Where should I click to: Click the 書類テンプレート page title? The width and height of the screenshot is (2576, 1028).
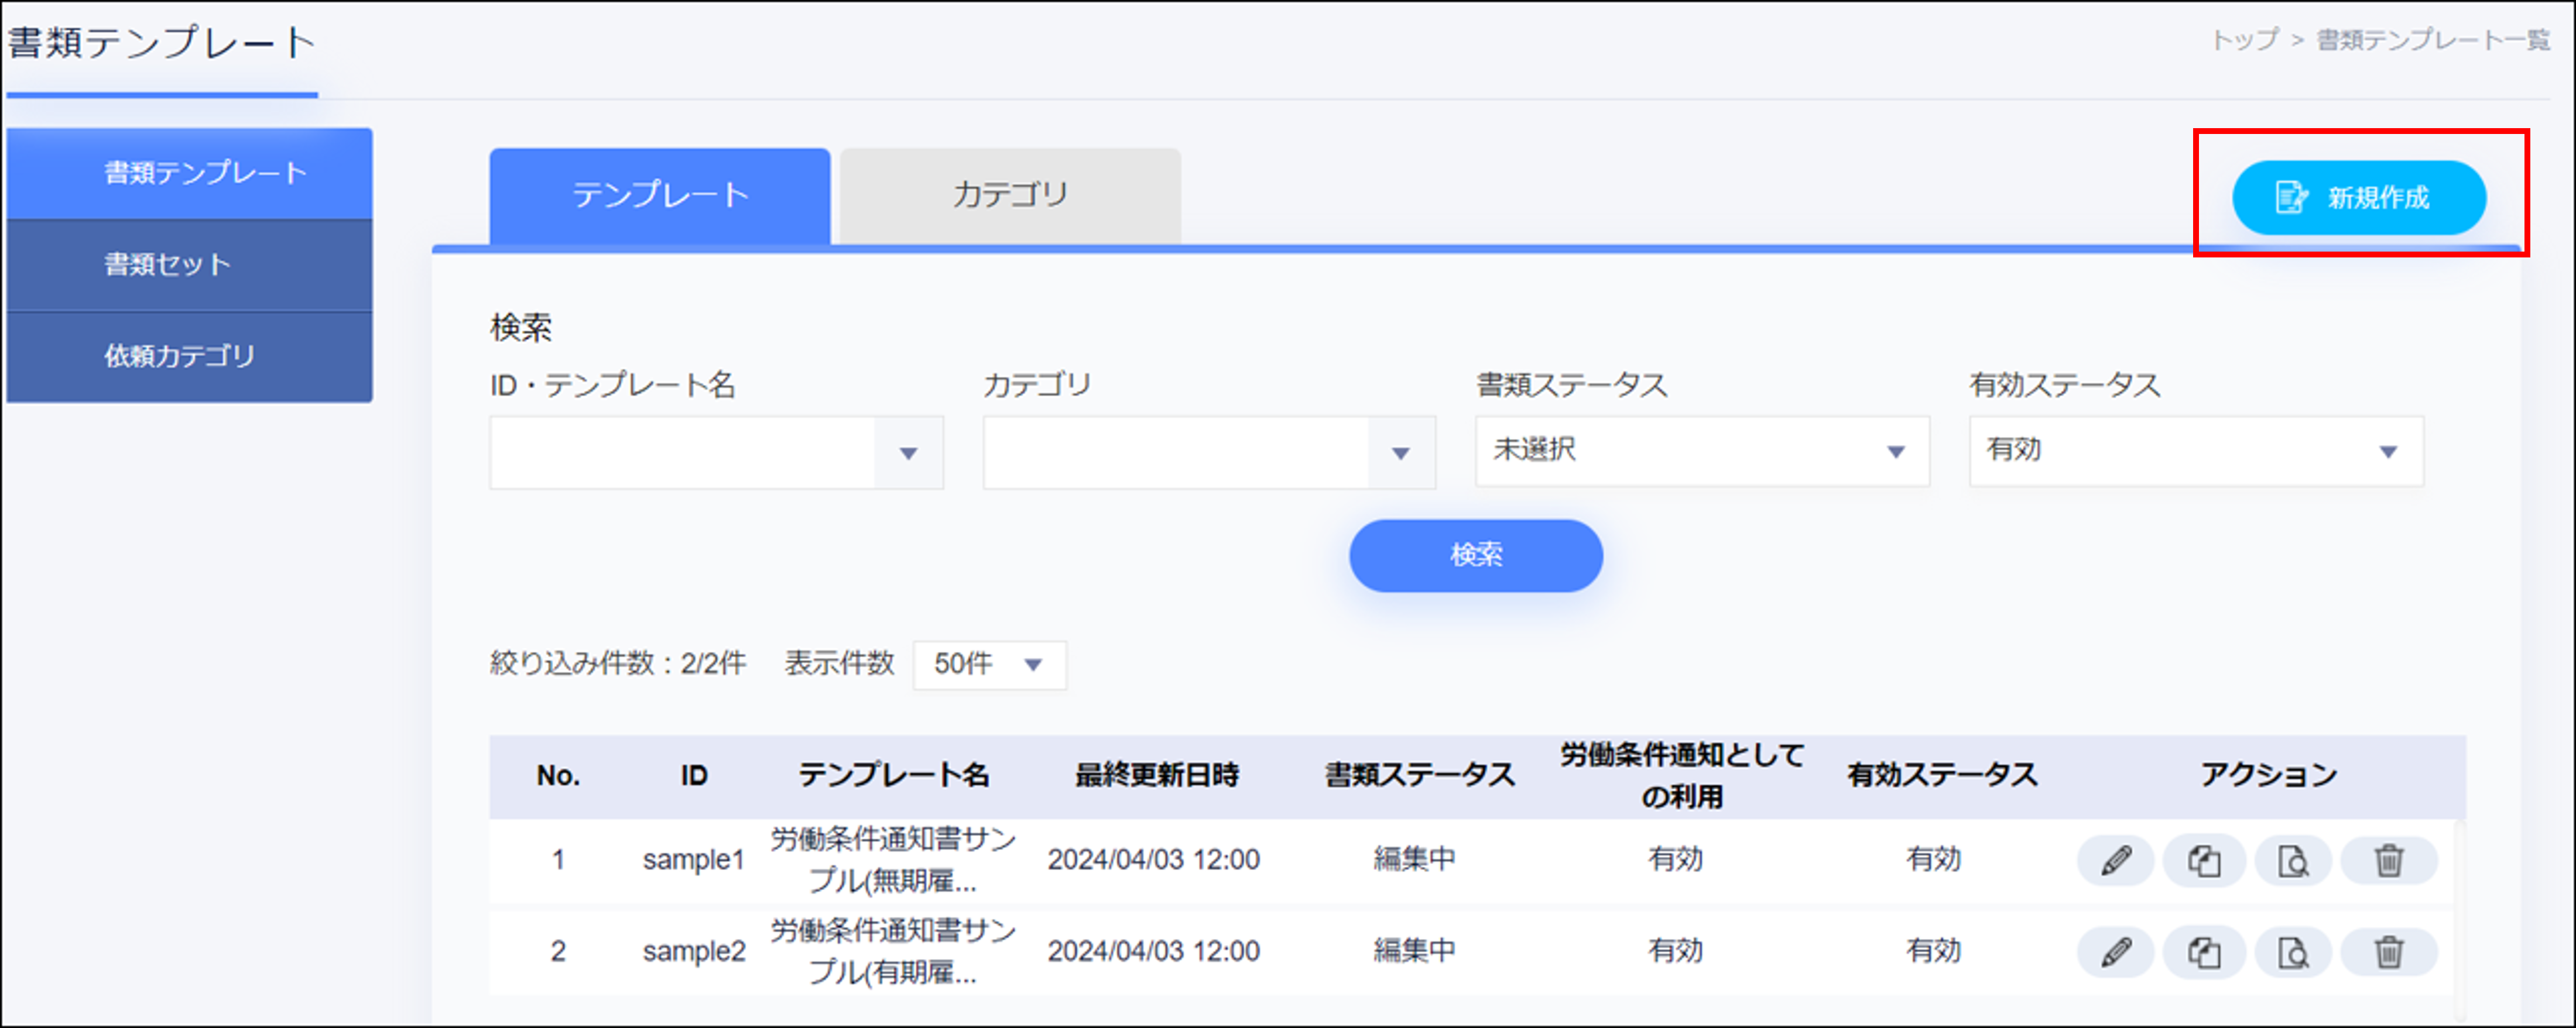coord(162,44)
